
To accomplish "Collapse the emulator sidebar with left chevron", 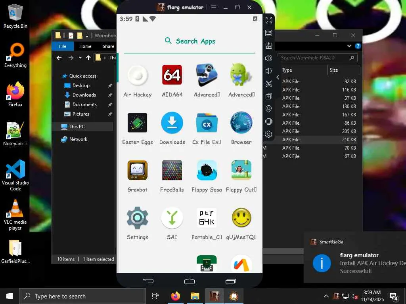I will (x=278, y=77).
